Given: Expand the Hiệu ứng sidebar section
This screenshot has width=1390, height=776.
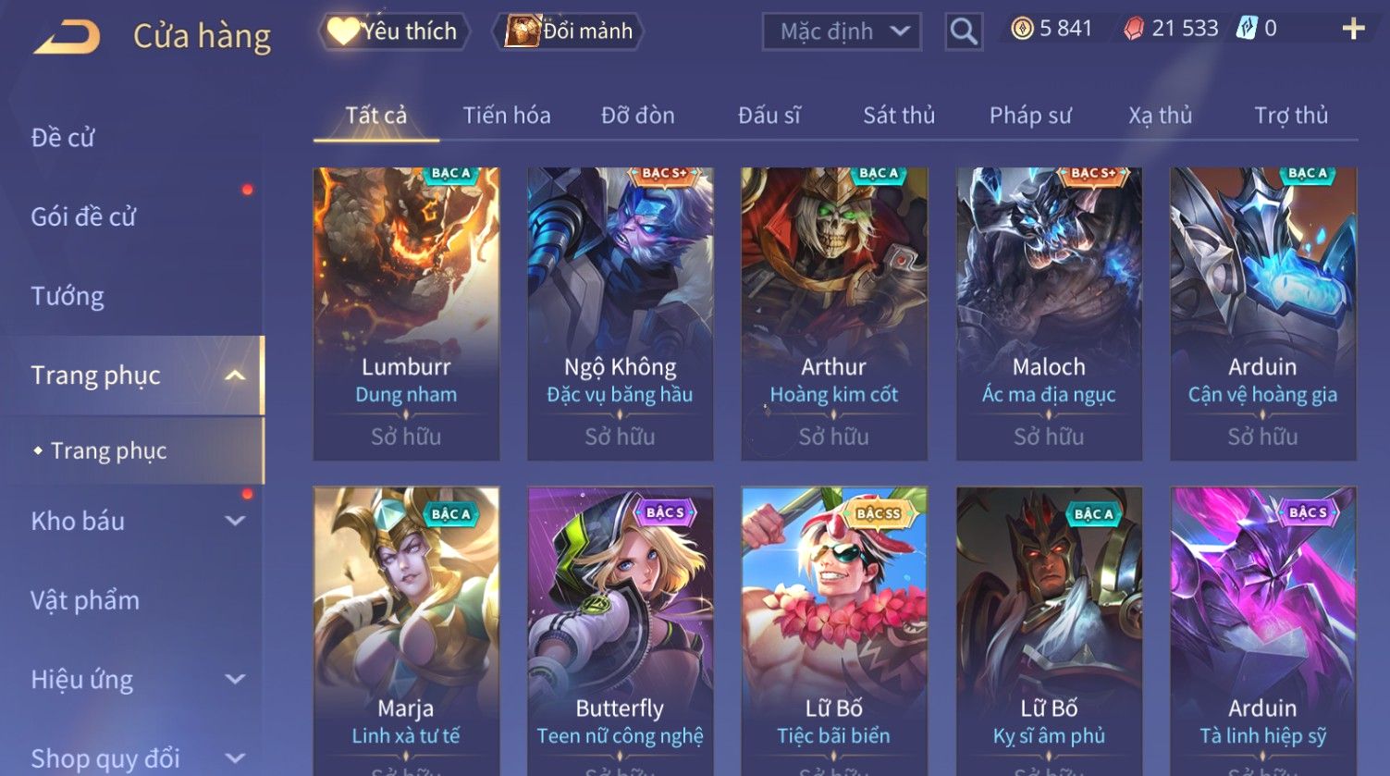Looking at the screenshot, I should [235, 680].
